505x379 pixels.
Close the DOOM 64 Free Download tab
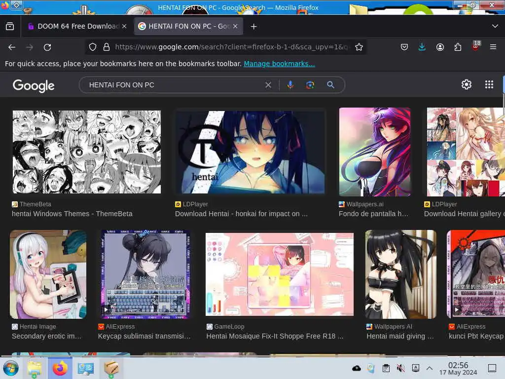(x=124, y=27)
